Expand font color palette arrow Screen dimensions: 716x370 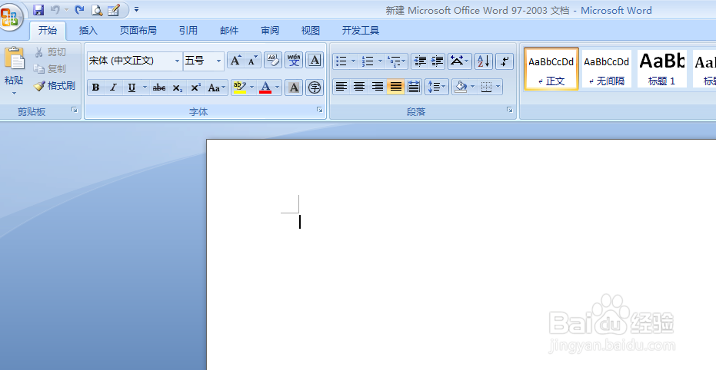coord(277,88)
